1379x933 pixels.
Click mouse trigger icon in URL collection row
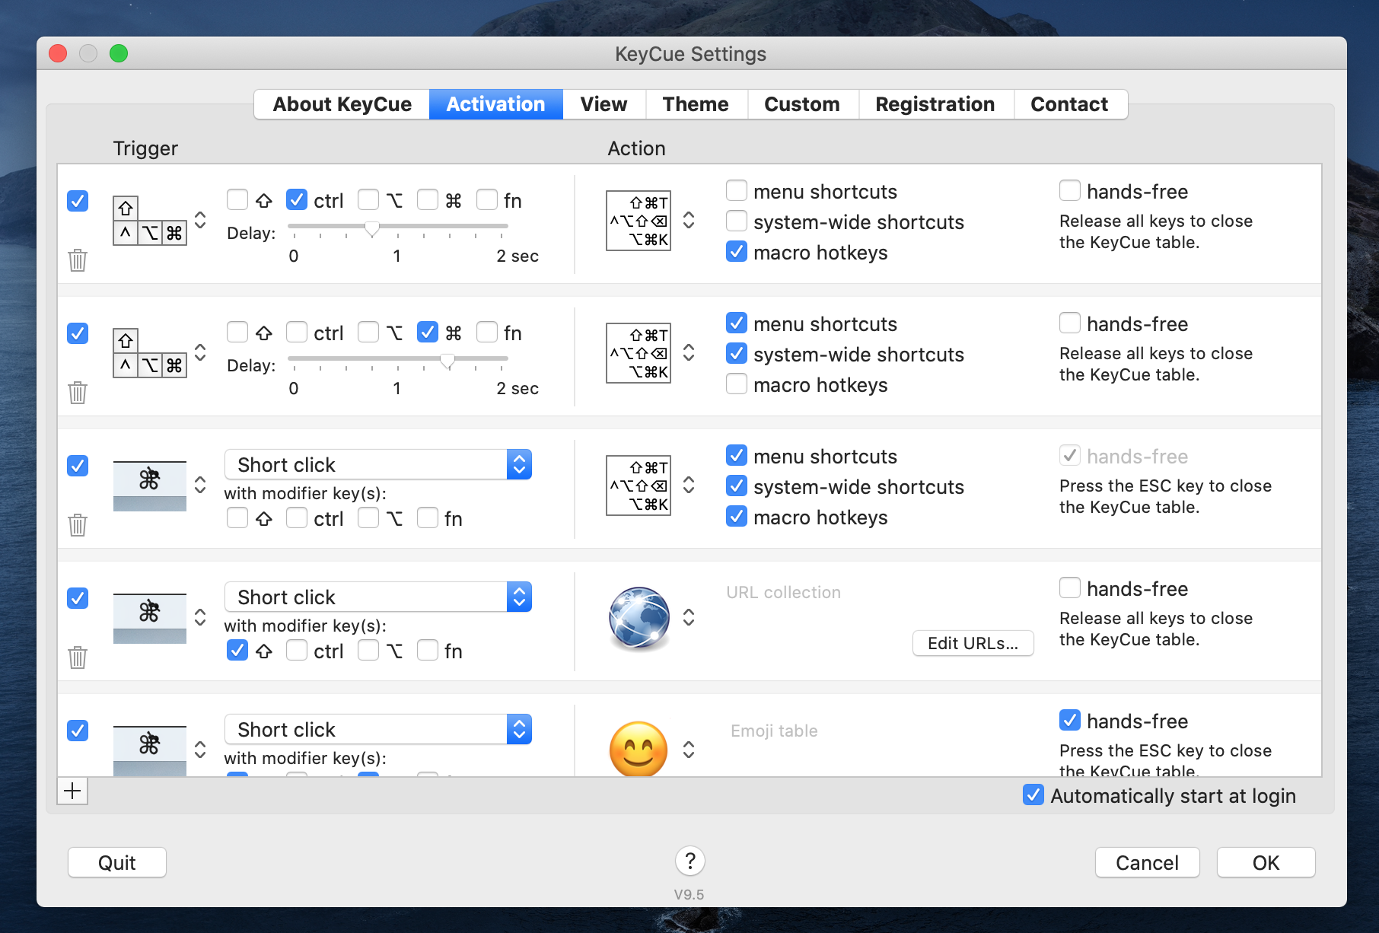tap(150, 618)
